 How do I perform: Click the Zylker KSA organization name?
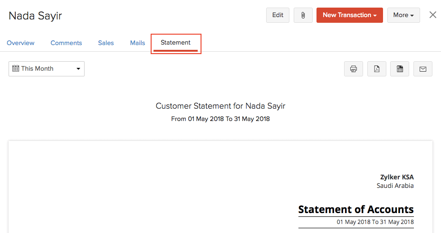[x=397, y=177]
